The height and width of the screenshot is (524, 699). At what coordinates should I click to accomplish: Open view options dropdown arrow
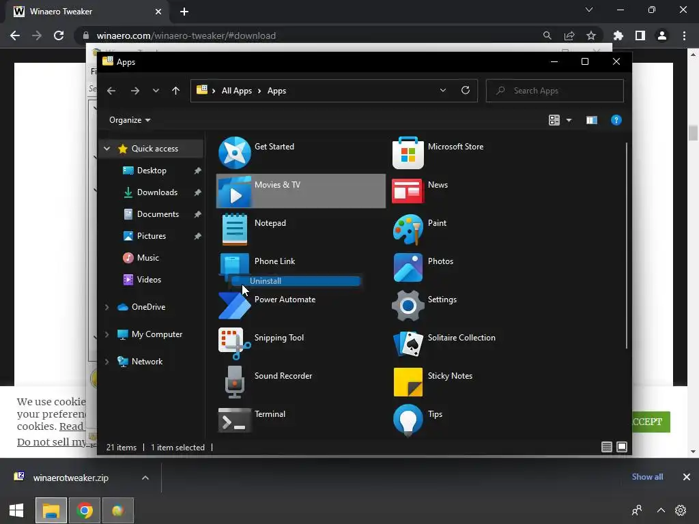click(569, 120)
